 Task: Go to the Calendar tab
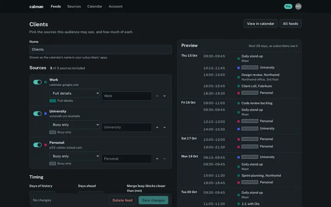[x=95, y=6]
